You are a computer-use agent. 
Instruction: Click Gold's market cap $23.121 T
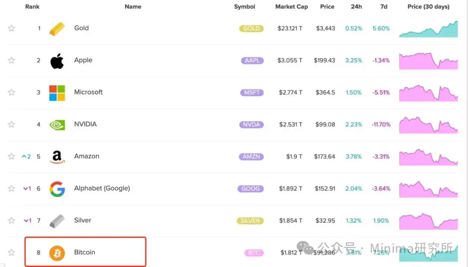[x=290, y=28]
